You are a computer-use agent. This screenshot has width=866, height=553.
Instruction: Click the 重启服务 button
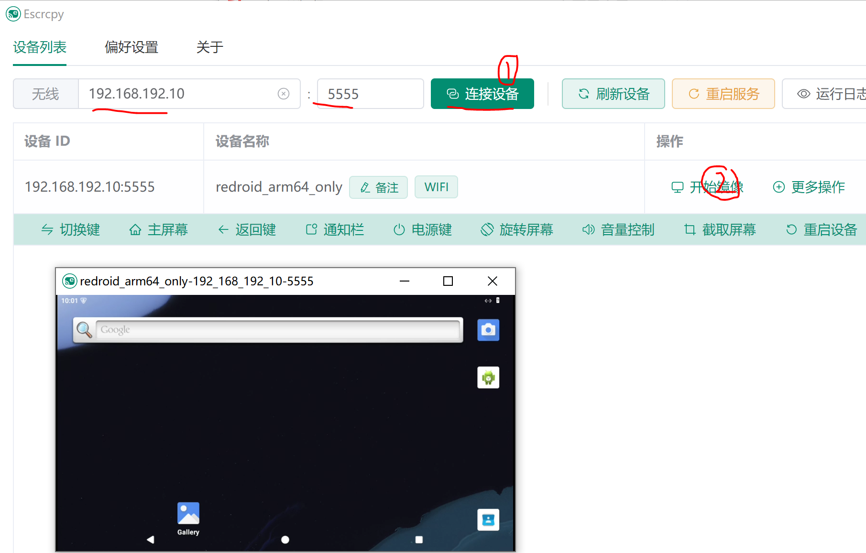[x=723, y=94]
